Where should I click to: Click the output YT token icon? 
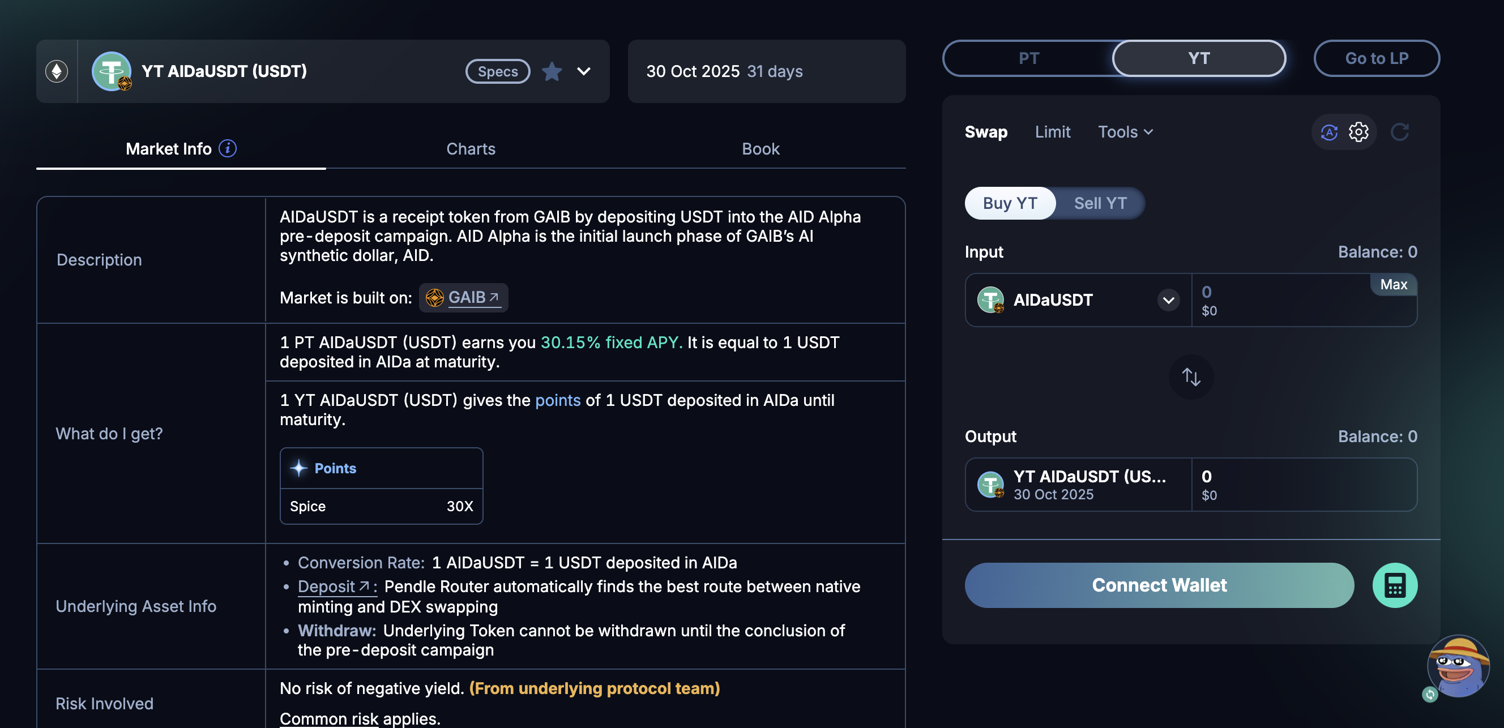(991, 485)
